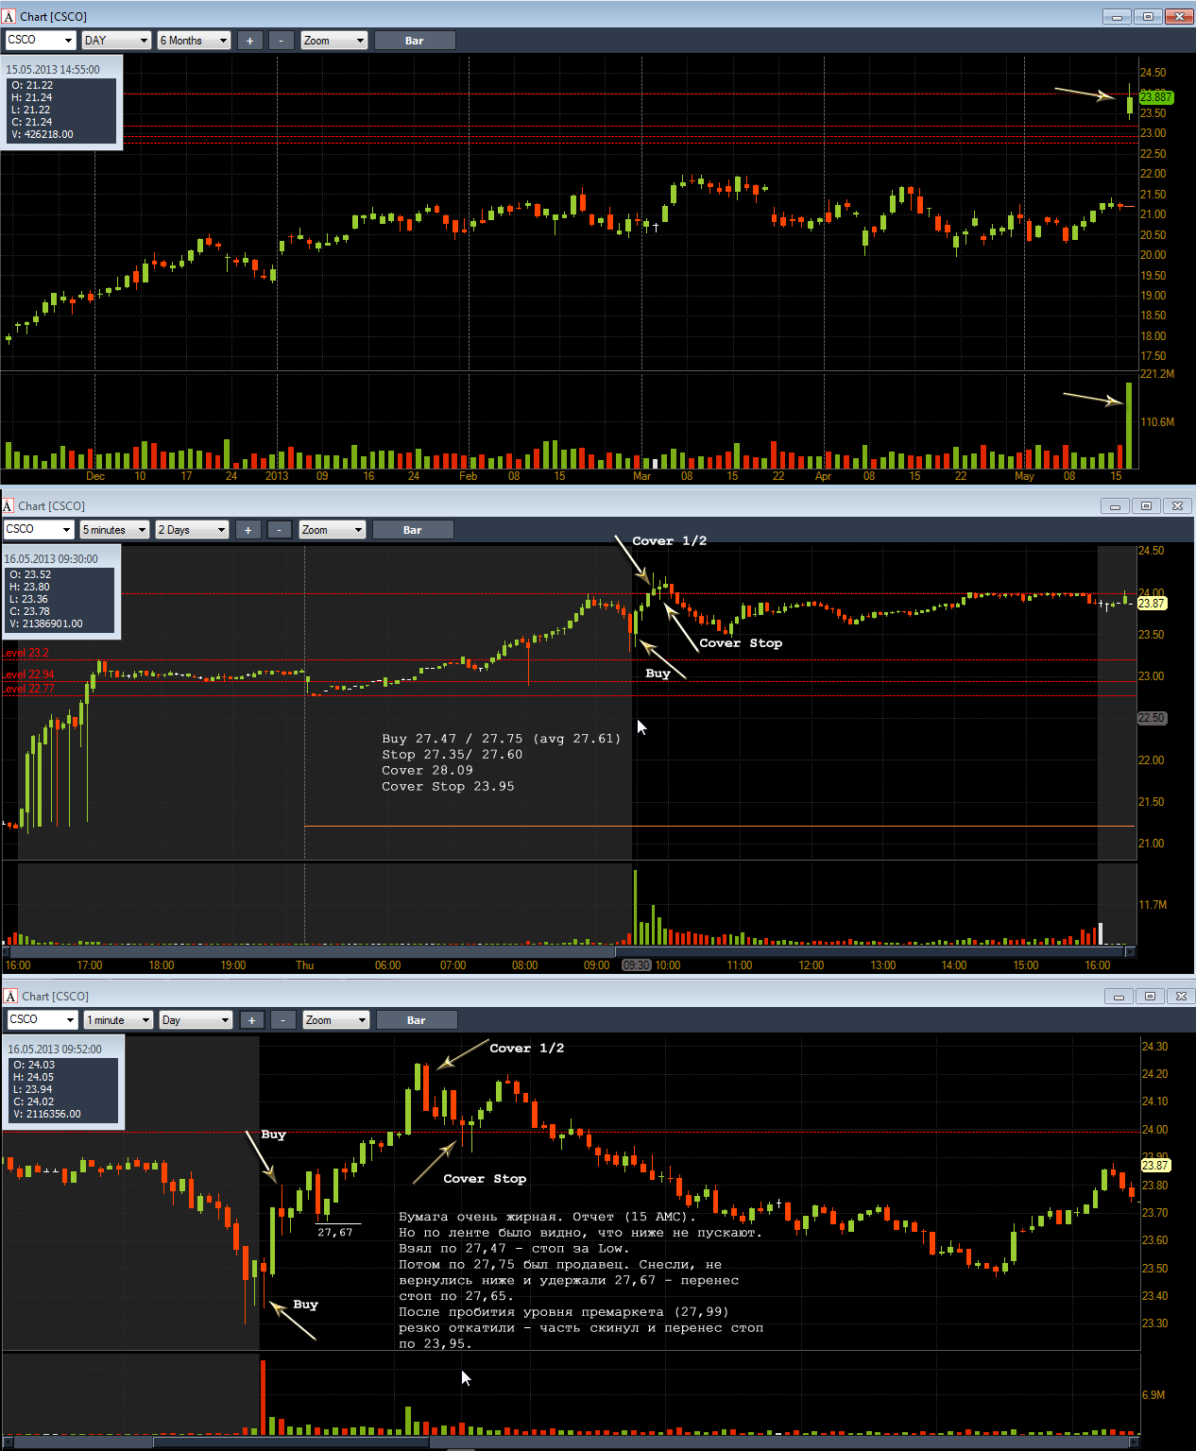This screenshot has height=1451, width=1196.
Task: Close the bottom 1-minute chart window
Action: [x=1181, y=996]
